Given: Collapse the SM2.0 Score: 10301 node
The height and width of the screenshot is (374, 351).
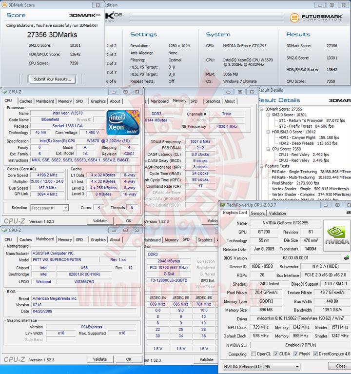Looking at the screenshot, I should (x=268, y=115).
